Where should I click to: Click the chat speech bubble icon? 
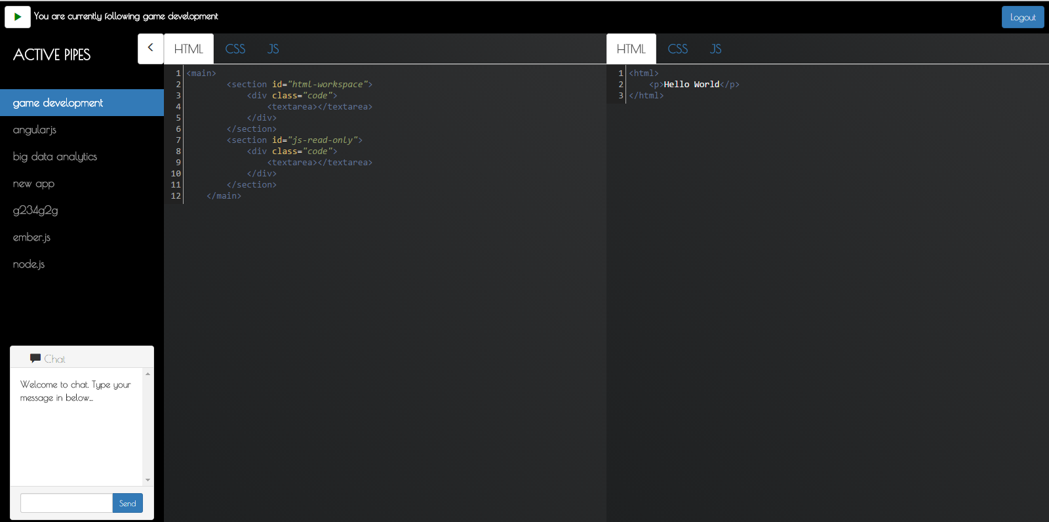pyautogui.click(x=35, y=358)
